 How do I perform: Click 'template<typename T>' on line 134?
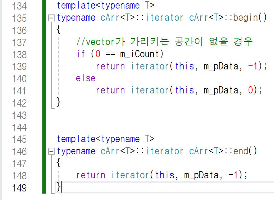(x=106, y=6)
